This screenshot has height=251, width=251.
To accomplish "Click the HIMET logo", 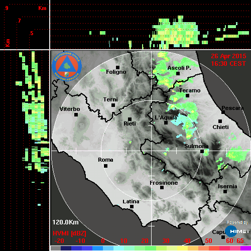I will (x=237, y=231).
